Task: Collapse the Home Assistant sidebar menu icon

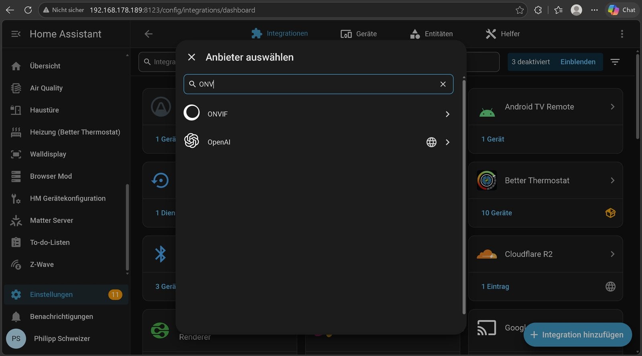Action: (16, 34)
